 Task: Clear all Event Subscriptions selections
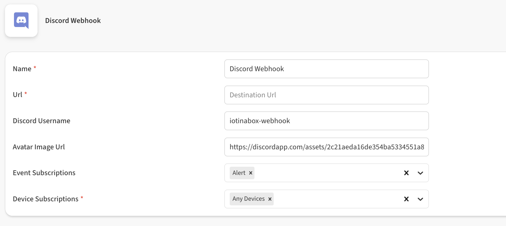tap(406, 173)
